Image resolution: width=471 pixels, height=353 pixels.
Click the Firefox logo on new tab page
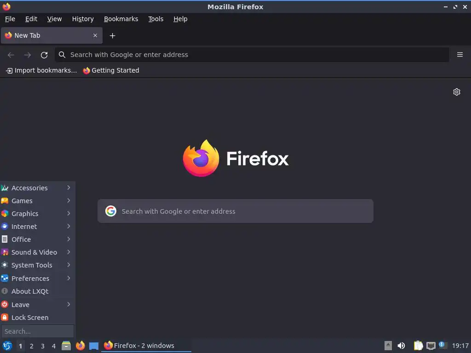[x=201, y=158]
